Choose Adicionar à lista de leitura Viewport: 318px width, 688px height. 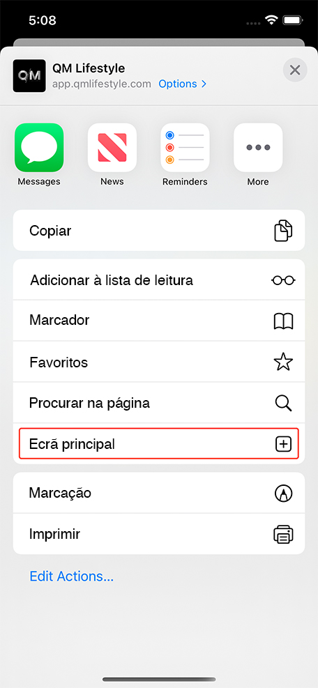click(x=159, y=280)
